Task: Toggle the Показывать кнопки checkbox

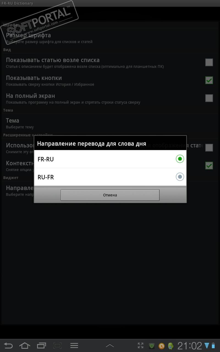Action: pos(209,80)
